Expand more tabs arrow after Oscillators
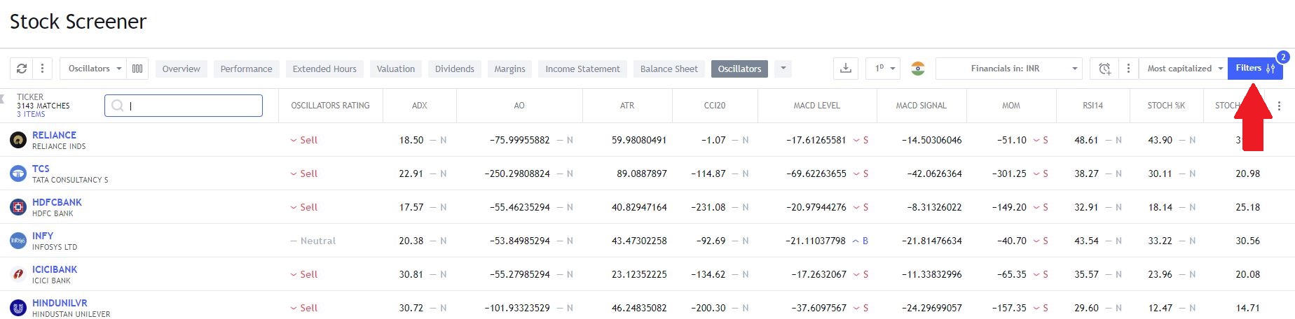The image size is (1295, 319). 783,69
